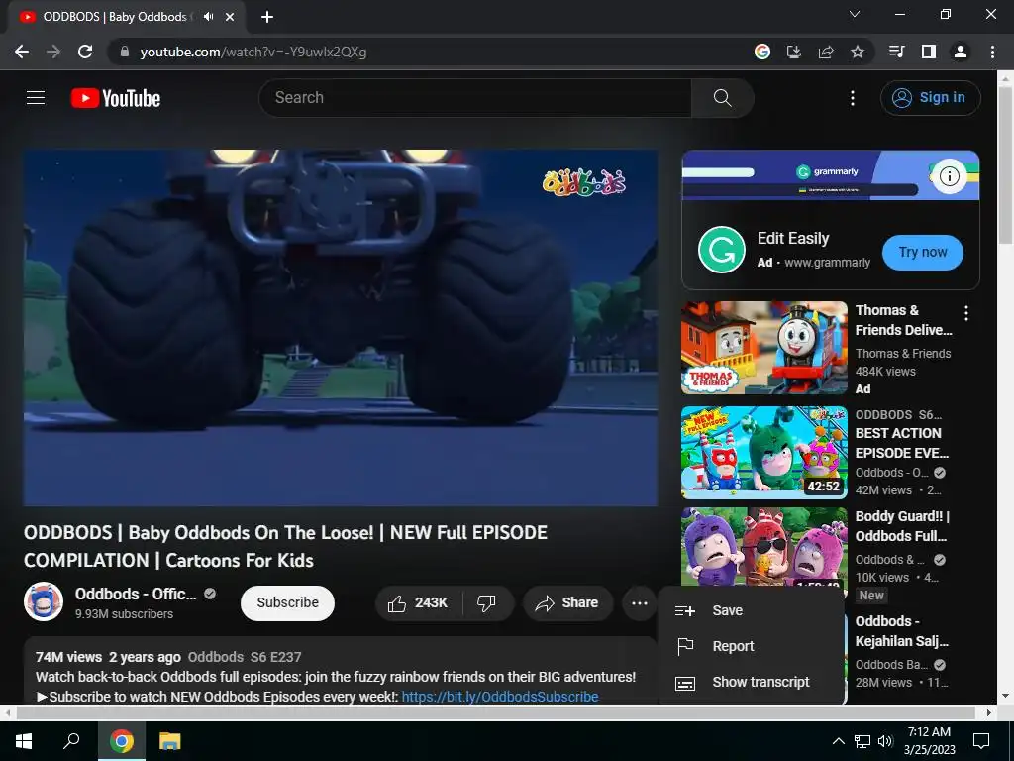
Task: Mute the tab via speaker icon
Action: [x=208, y=17]
